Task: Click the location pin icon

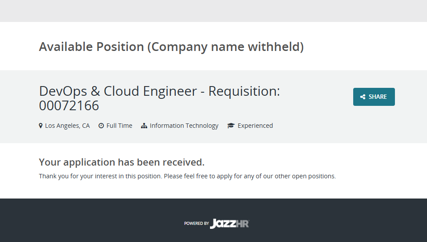Action: pos(41,126)
